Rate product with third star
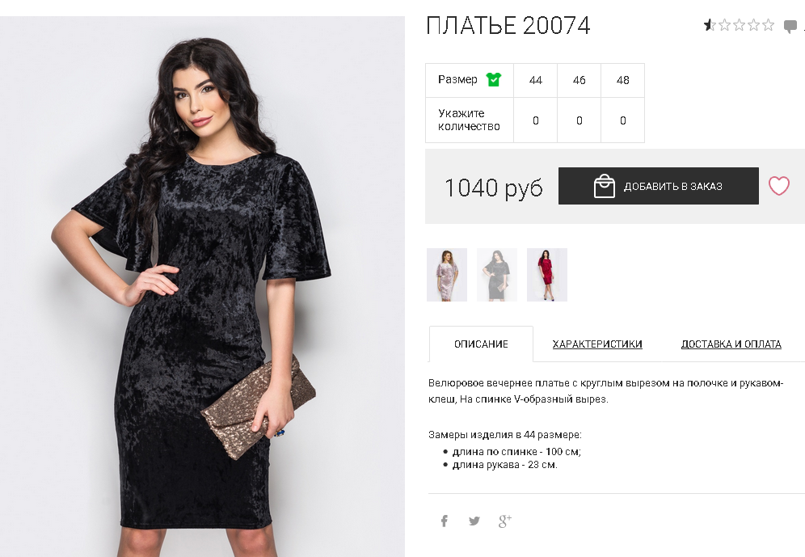The image size is (805, 557). click(x=739, y=24)
